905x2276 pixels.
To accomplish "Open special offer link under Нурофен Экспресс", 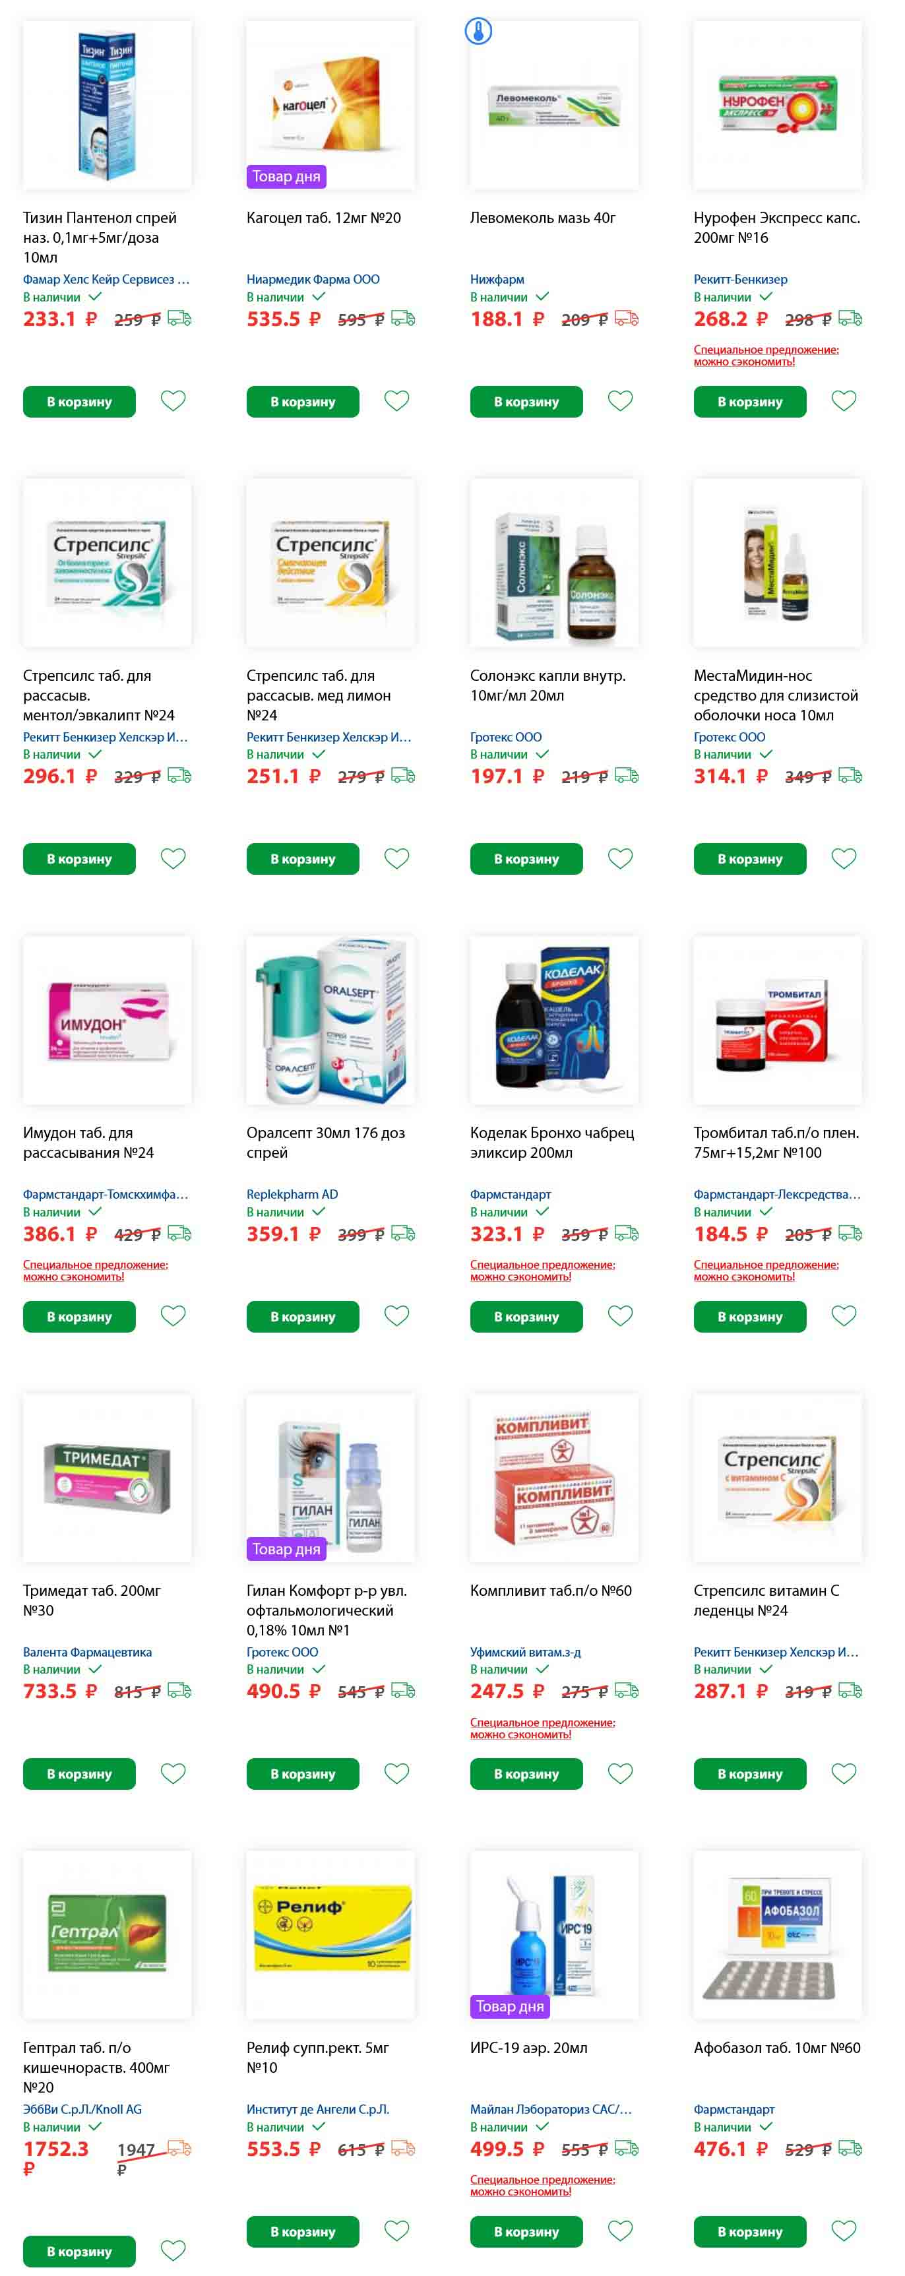I will (766, 355).
